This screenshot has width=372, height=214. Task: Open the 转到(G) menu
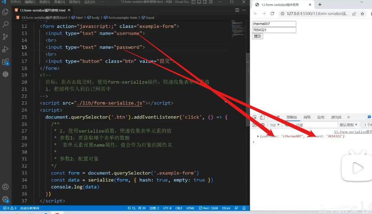point(74,2)
